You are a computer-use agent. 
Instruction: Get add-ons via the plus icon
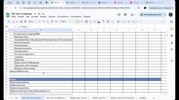[171, 61]
